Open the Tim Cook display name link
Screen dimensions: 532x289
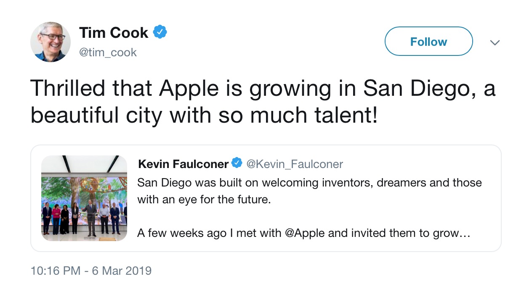pos(114,33)
